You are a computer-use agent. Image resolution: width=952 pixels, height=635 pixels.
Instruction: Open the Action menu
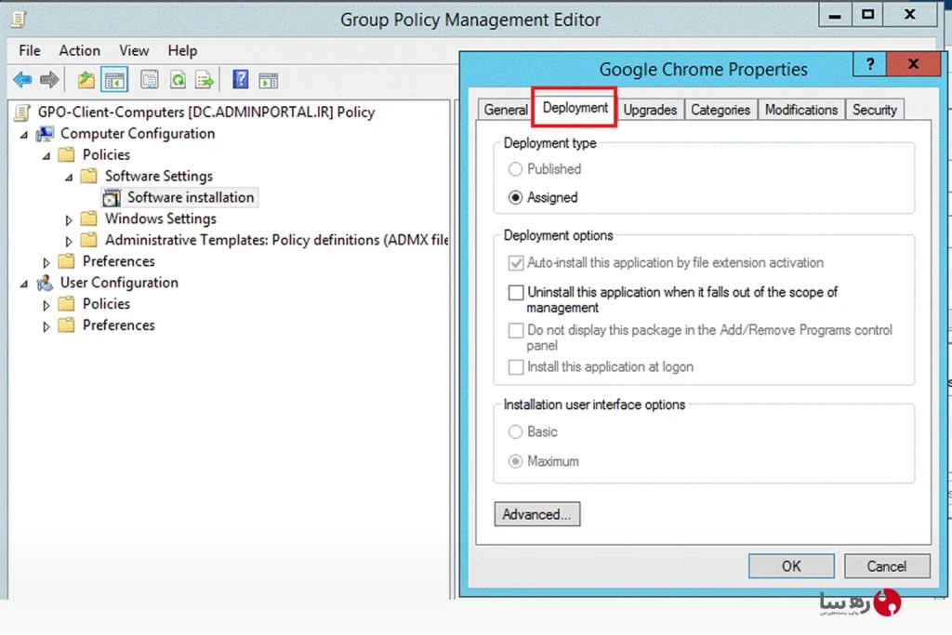(80, 50)
